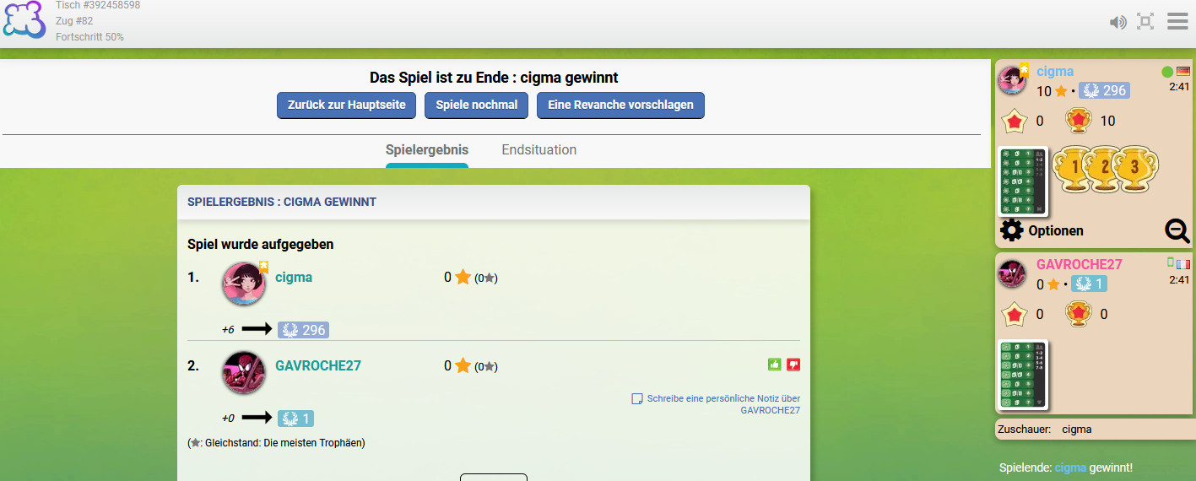The height and width of the screenshot is (481, 1196).
Task: Open the Optionen gear settings
Action: tap(1042, 230)
